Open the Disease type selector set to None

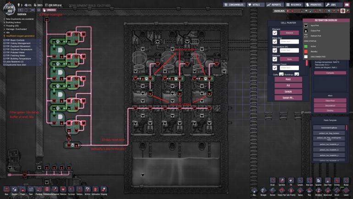click(289, 59)
